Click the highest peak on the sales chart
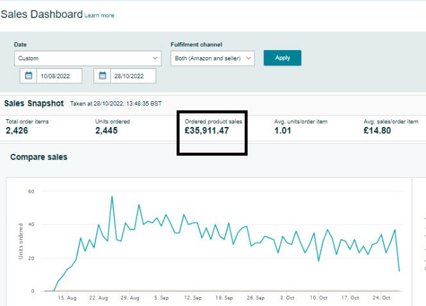Viewport: 426px width, 306px height. pyautogui.click(x=112, y=196)
